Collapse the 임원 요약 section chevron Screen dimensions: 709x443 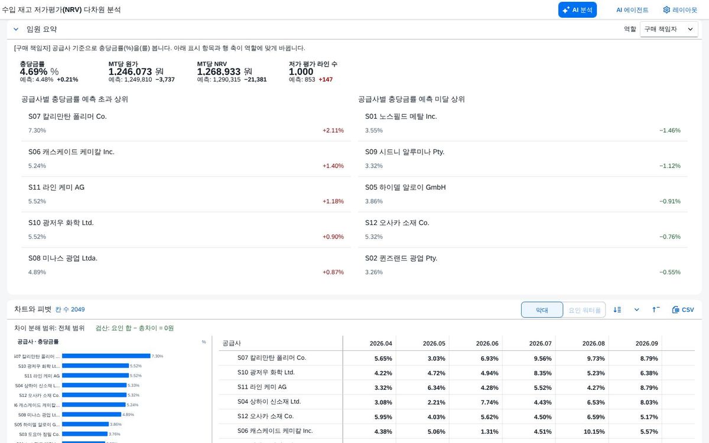pos(16,29)
